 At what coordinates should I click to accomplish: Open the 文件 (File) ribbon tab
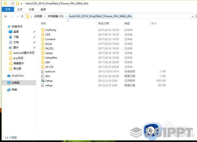coord(8,9)
